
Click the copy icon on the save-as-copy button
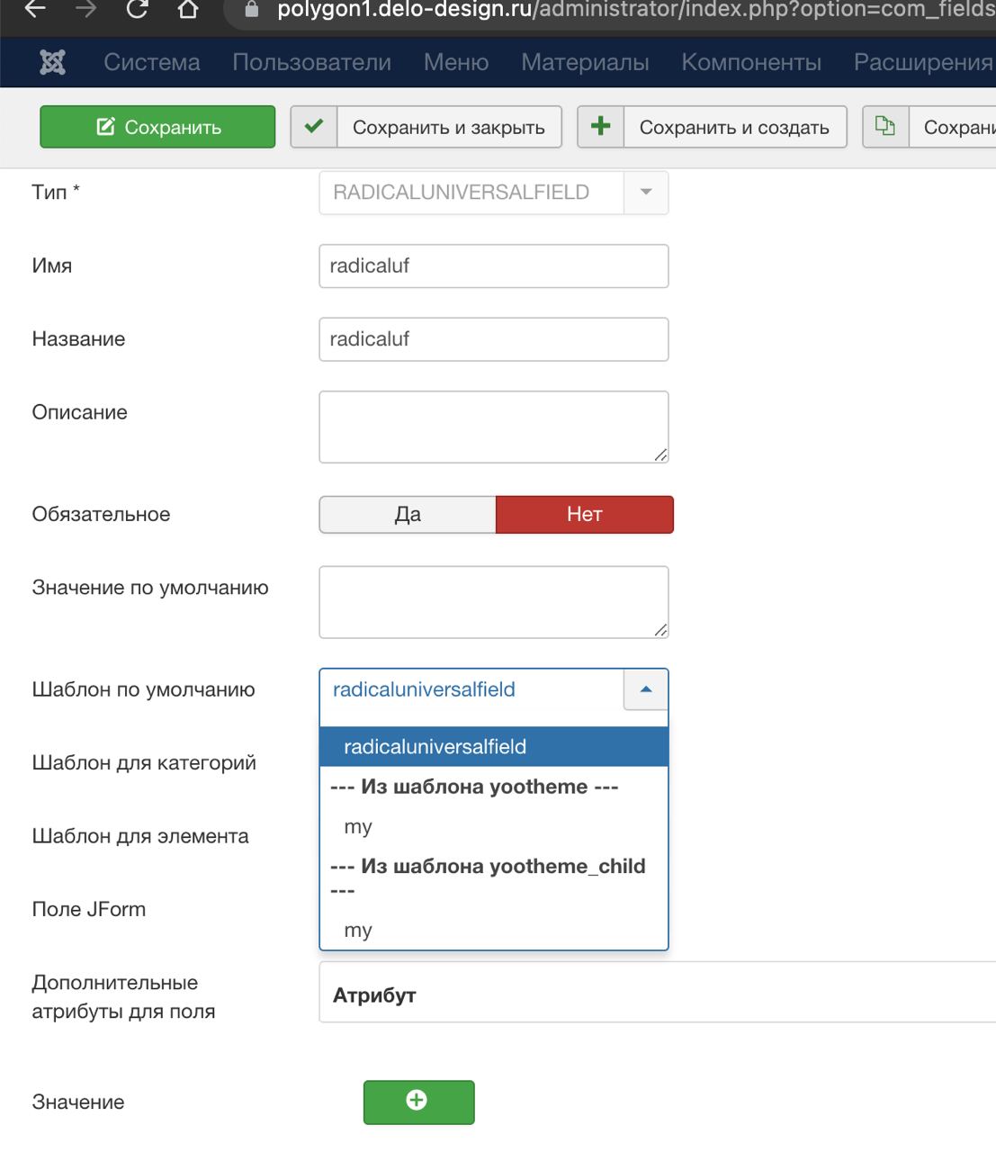(885, 127)
